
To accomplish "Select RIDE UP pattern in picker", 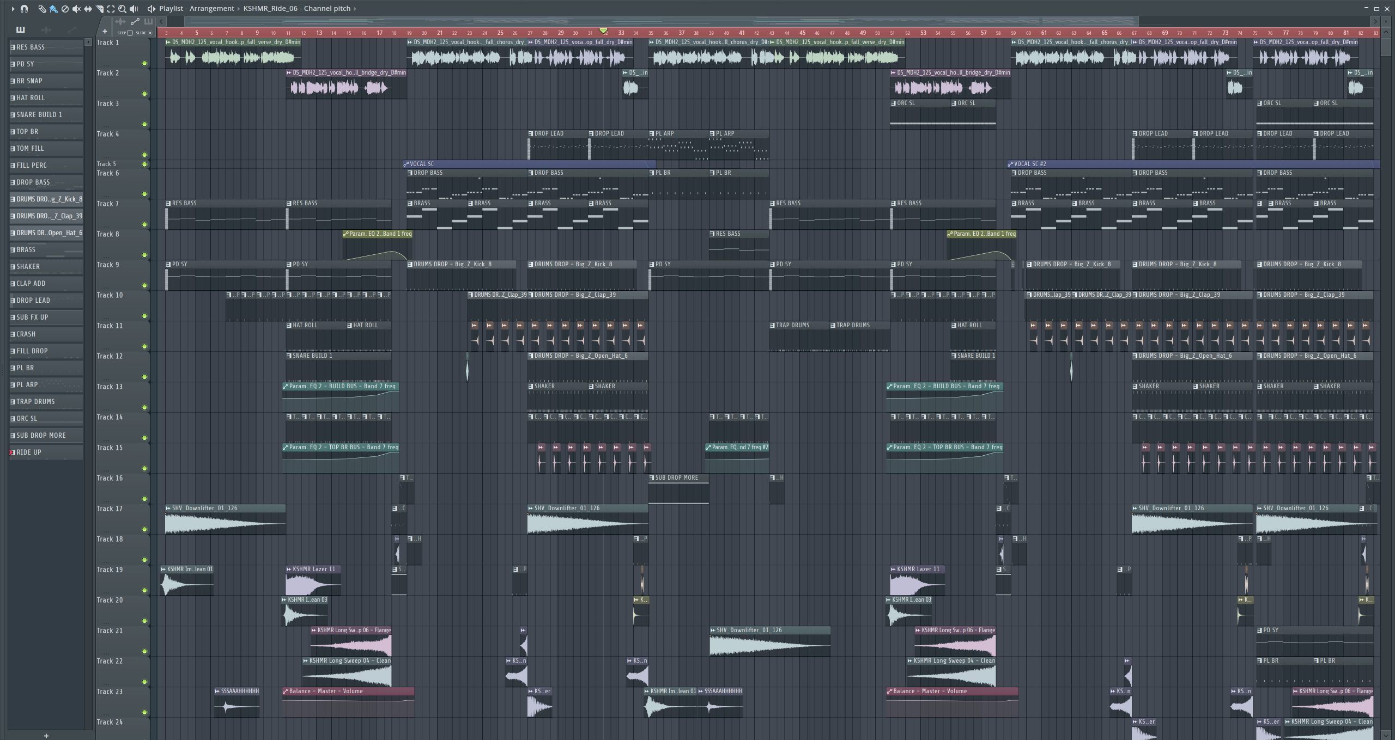I will click(46, 452).
